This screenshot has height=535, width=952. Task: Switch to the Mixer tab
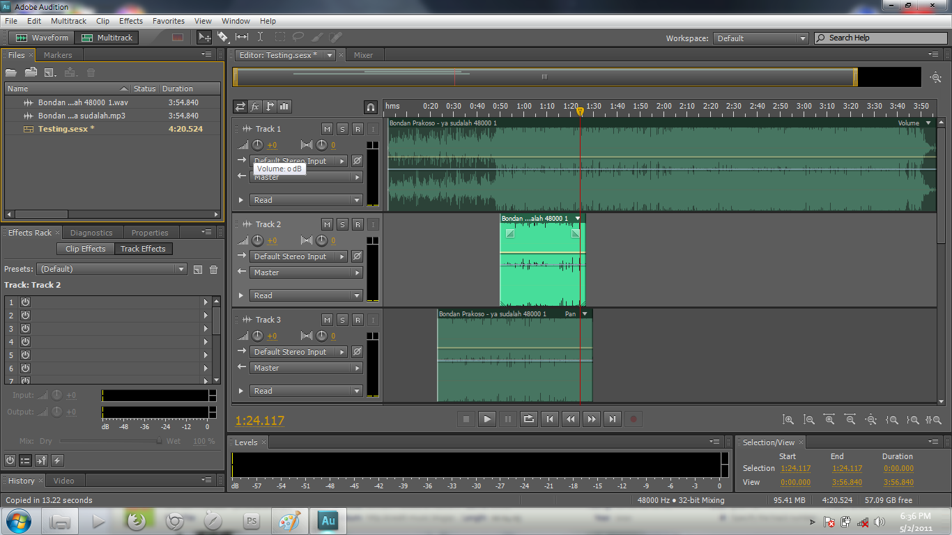tap(363, 55)
